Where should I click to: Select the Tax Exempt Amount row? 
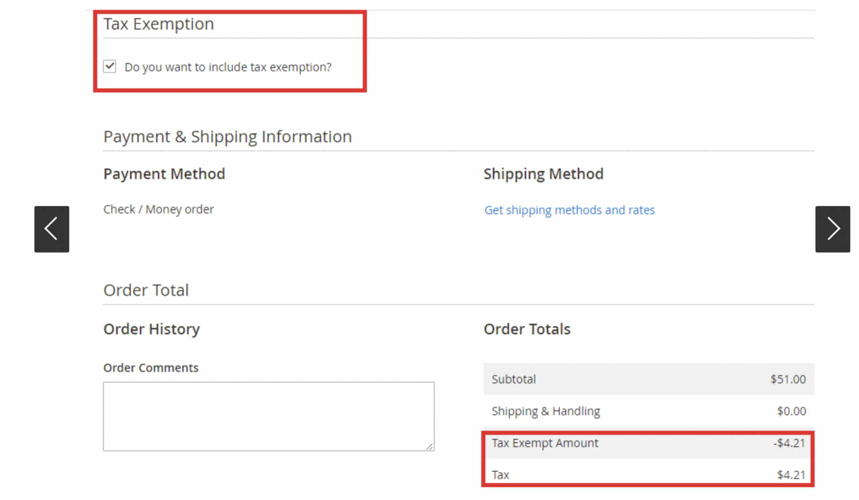click(648, 443)
